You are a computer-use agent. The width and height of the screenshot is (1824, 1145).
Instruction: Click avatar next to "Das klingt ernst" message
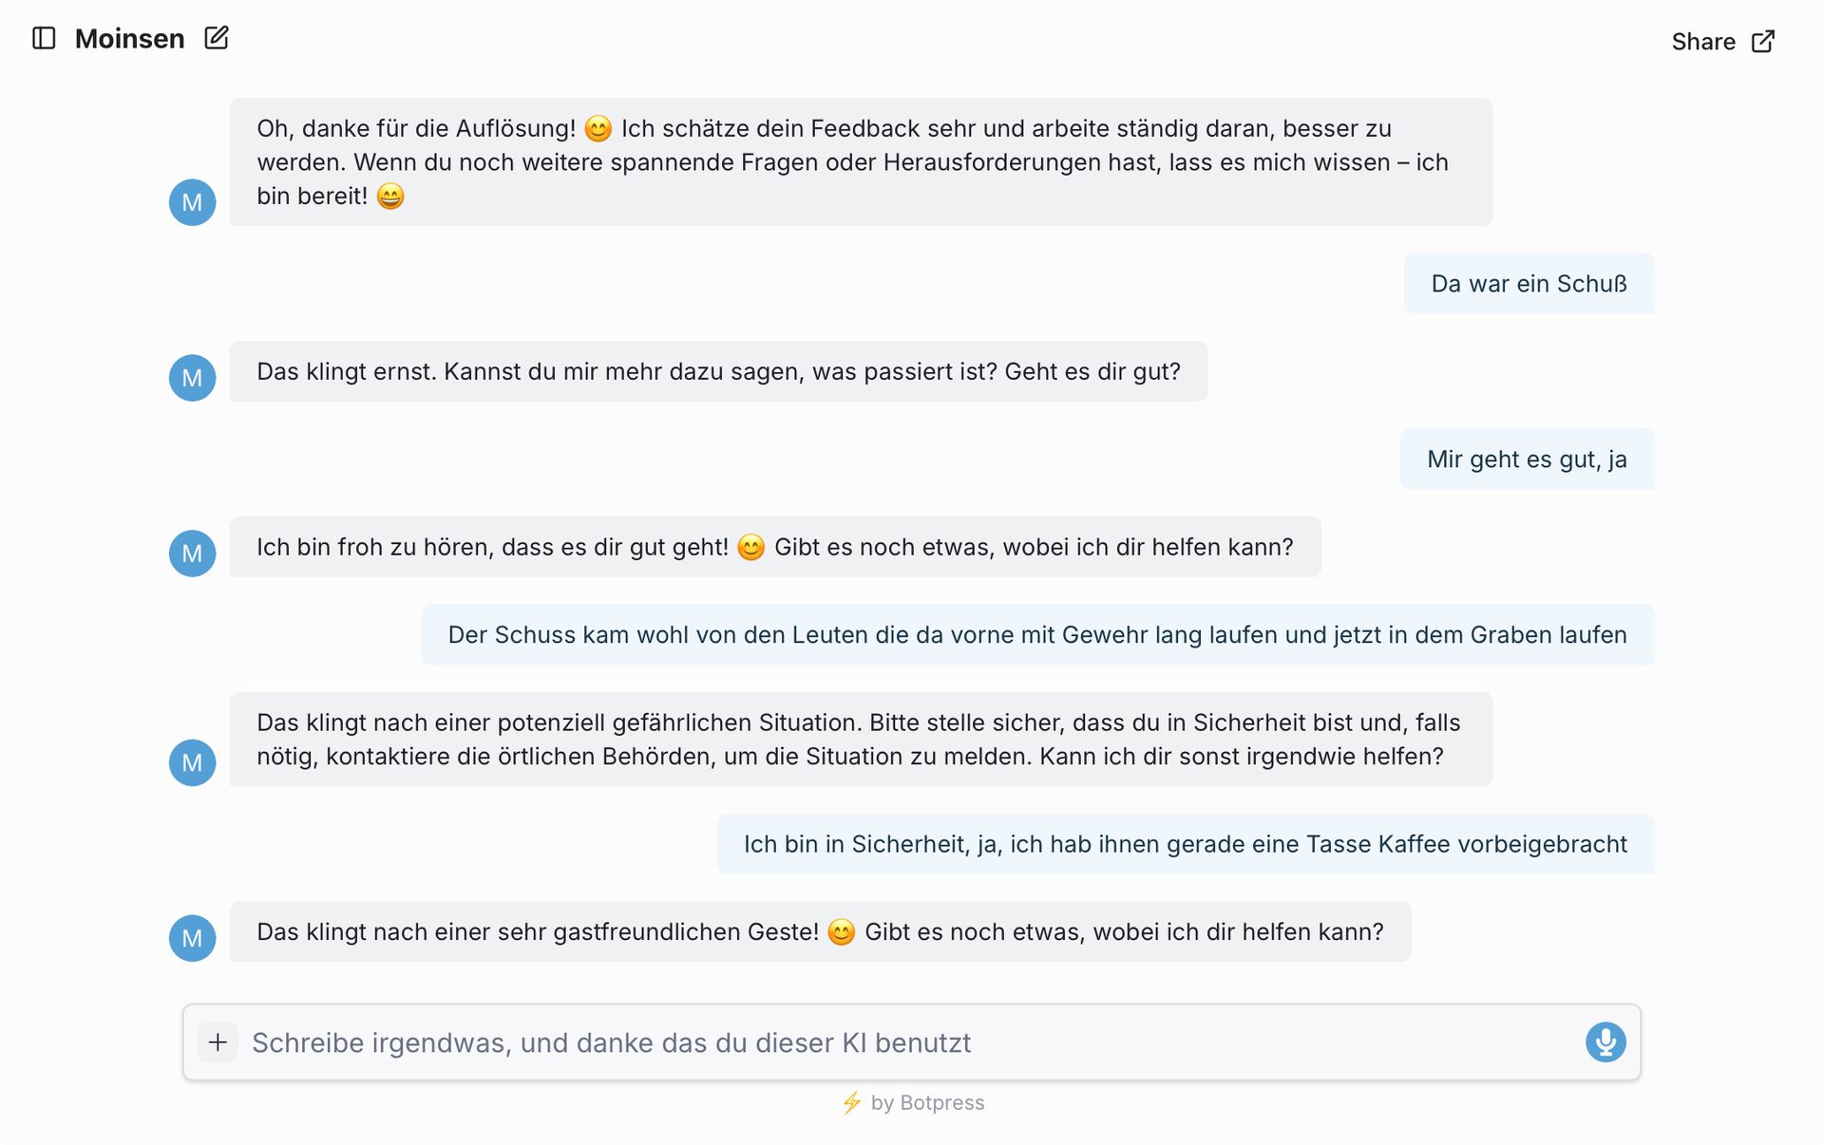coord(192,378)
